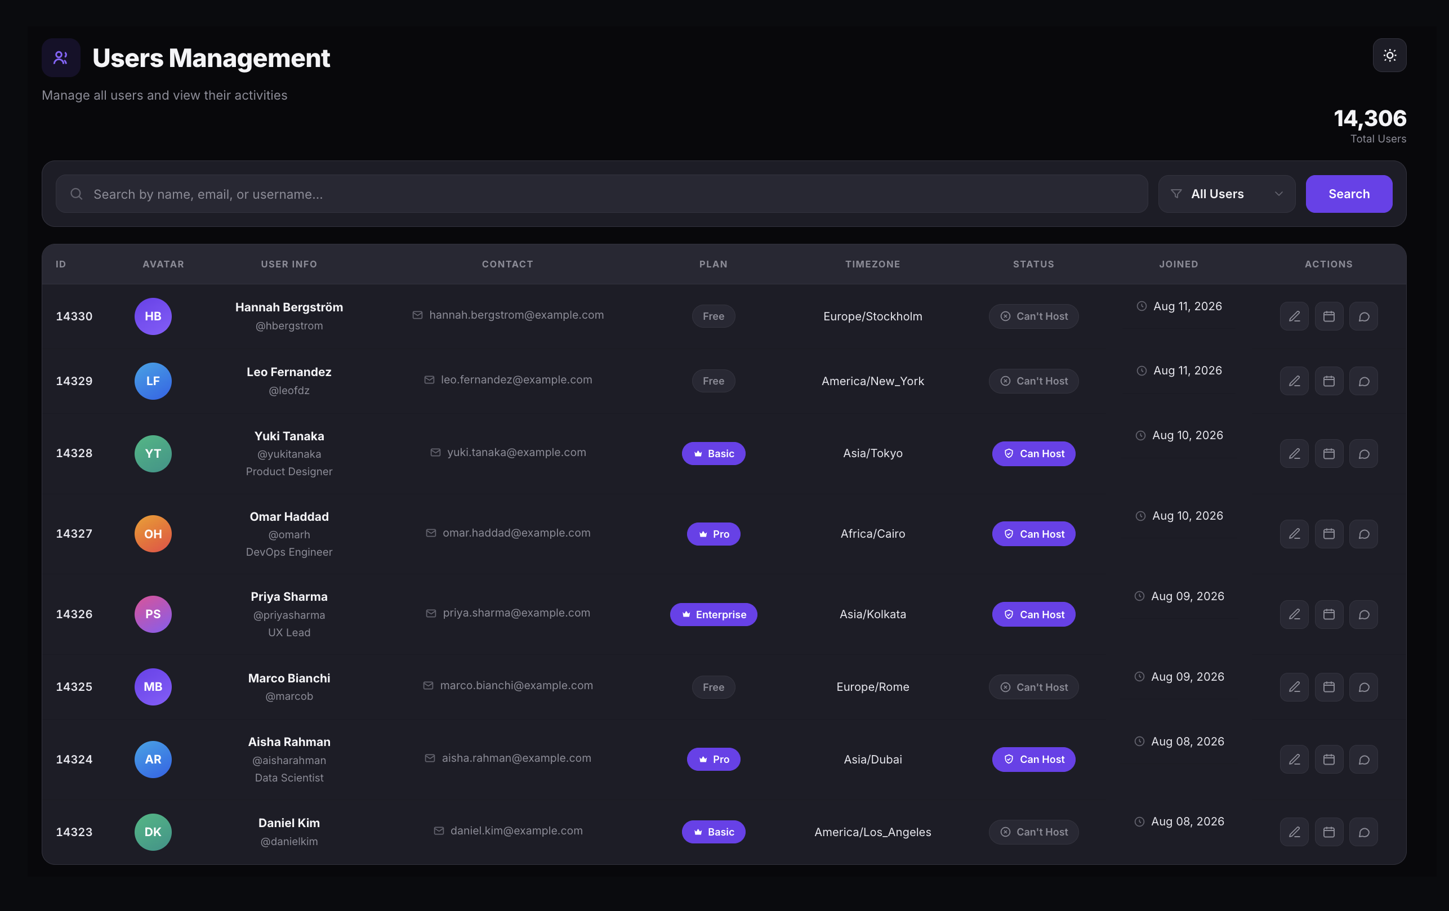
Task: Edit user Leo Fernandez with pencil icon
Action: click(1294, 381)
